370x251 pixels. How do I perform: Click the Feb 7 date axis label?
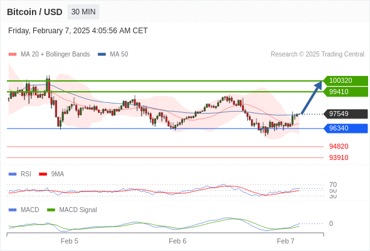tap(285, 241)
